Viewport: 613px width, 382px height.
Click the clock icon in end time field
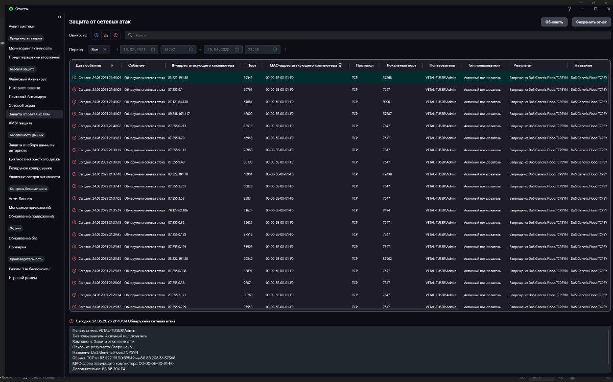(275, 50)
